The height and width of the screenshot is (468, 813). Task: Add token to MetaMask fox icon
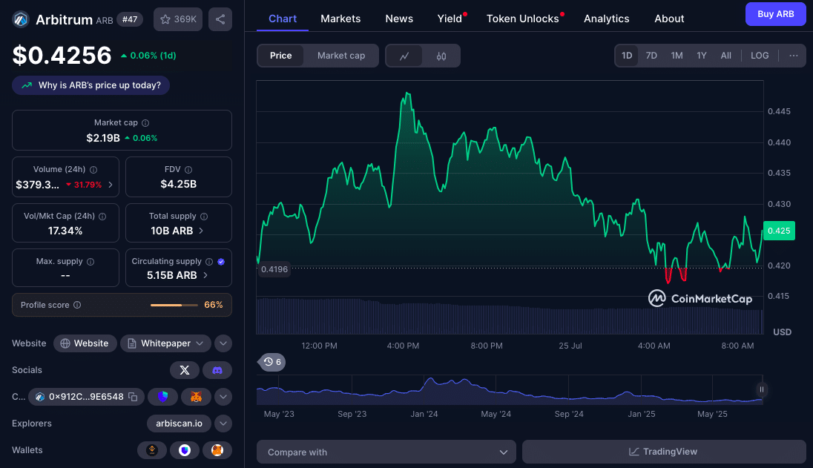point(196,397)
